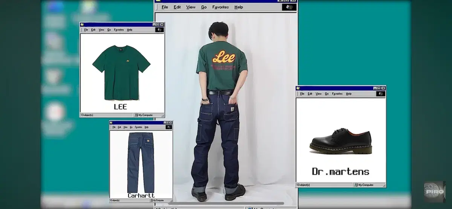Maximize the Dr.martens window
This screenshot has width=452, height=209.
click(x=379, y=88)
